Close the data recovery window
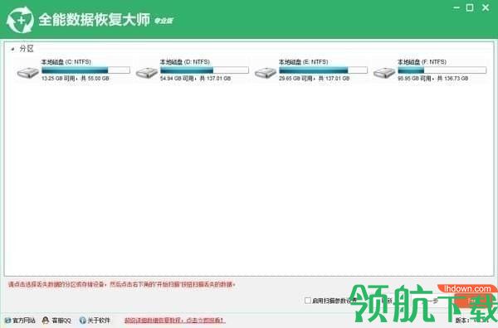Image resolution: width=498 pixels, height=328 pixels. (x=486, y=7)
